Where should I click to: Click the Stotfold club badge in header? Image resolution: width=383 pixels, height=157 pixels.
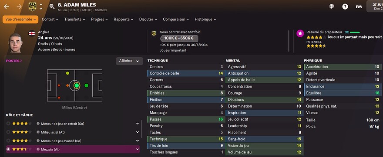coord(32,7)
